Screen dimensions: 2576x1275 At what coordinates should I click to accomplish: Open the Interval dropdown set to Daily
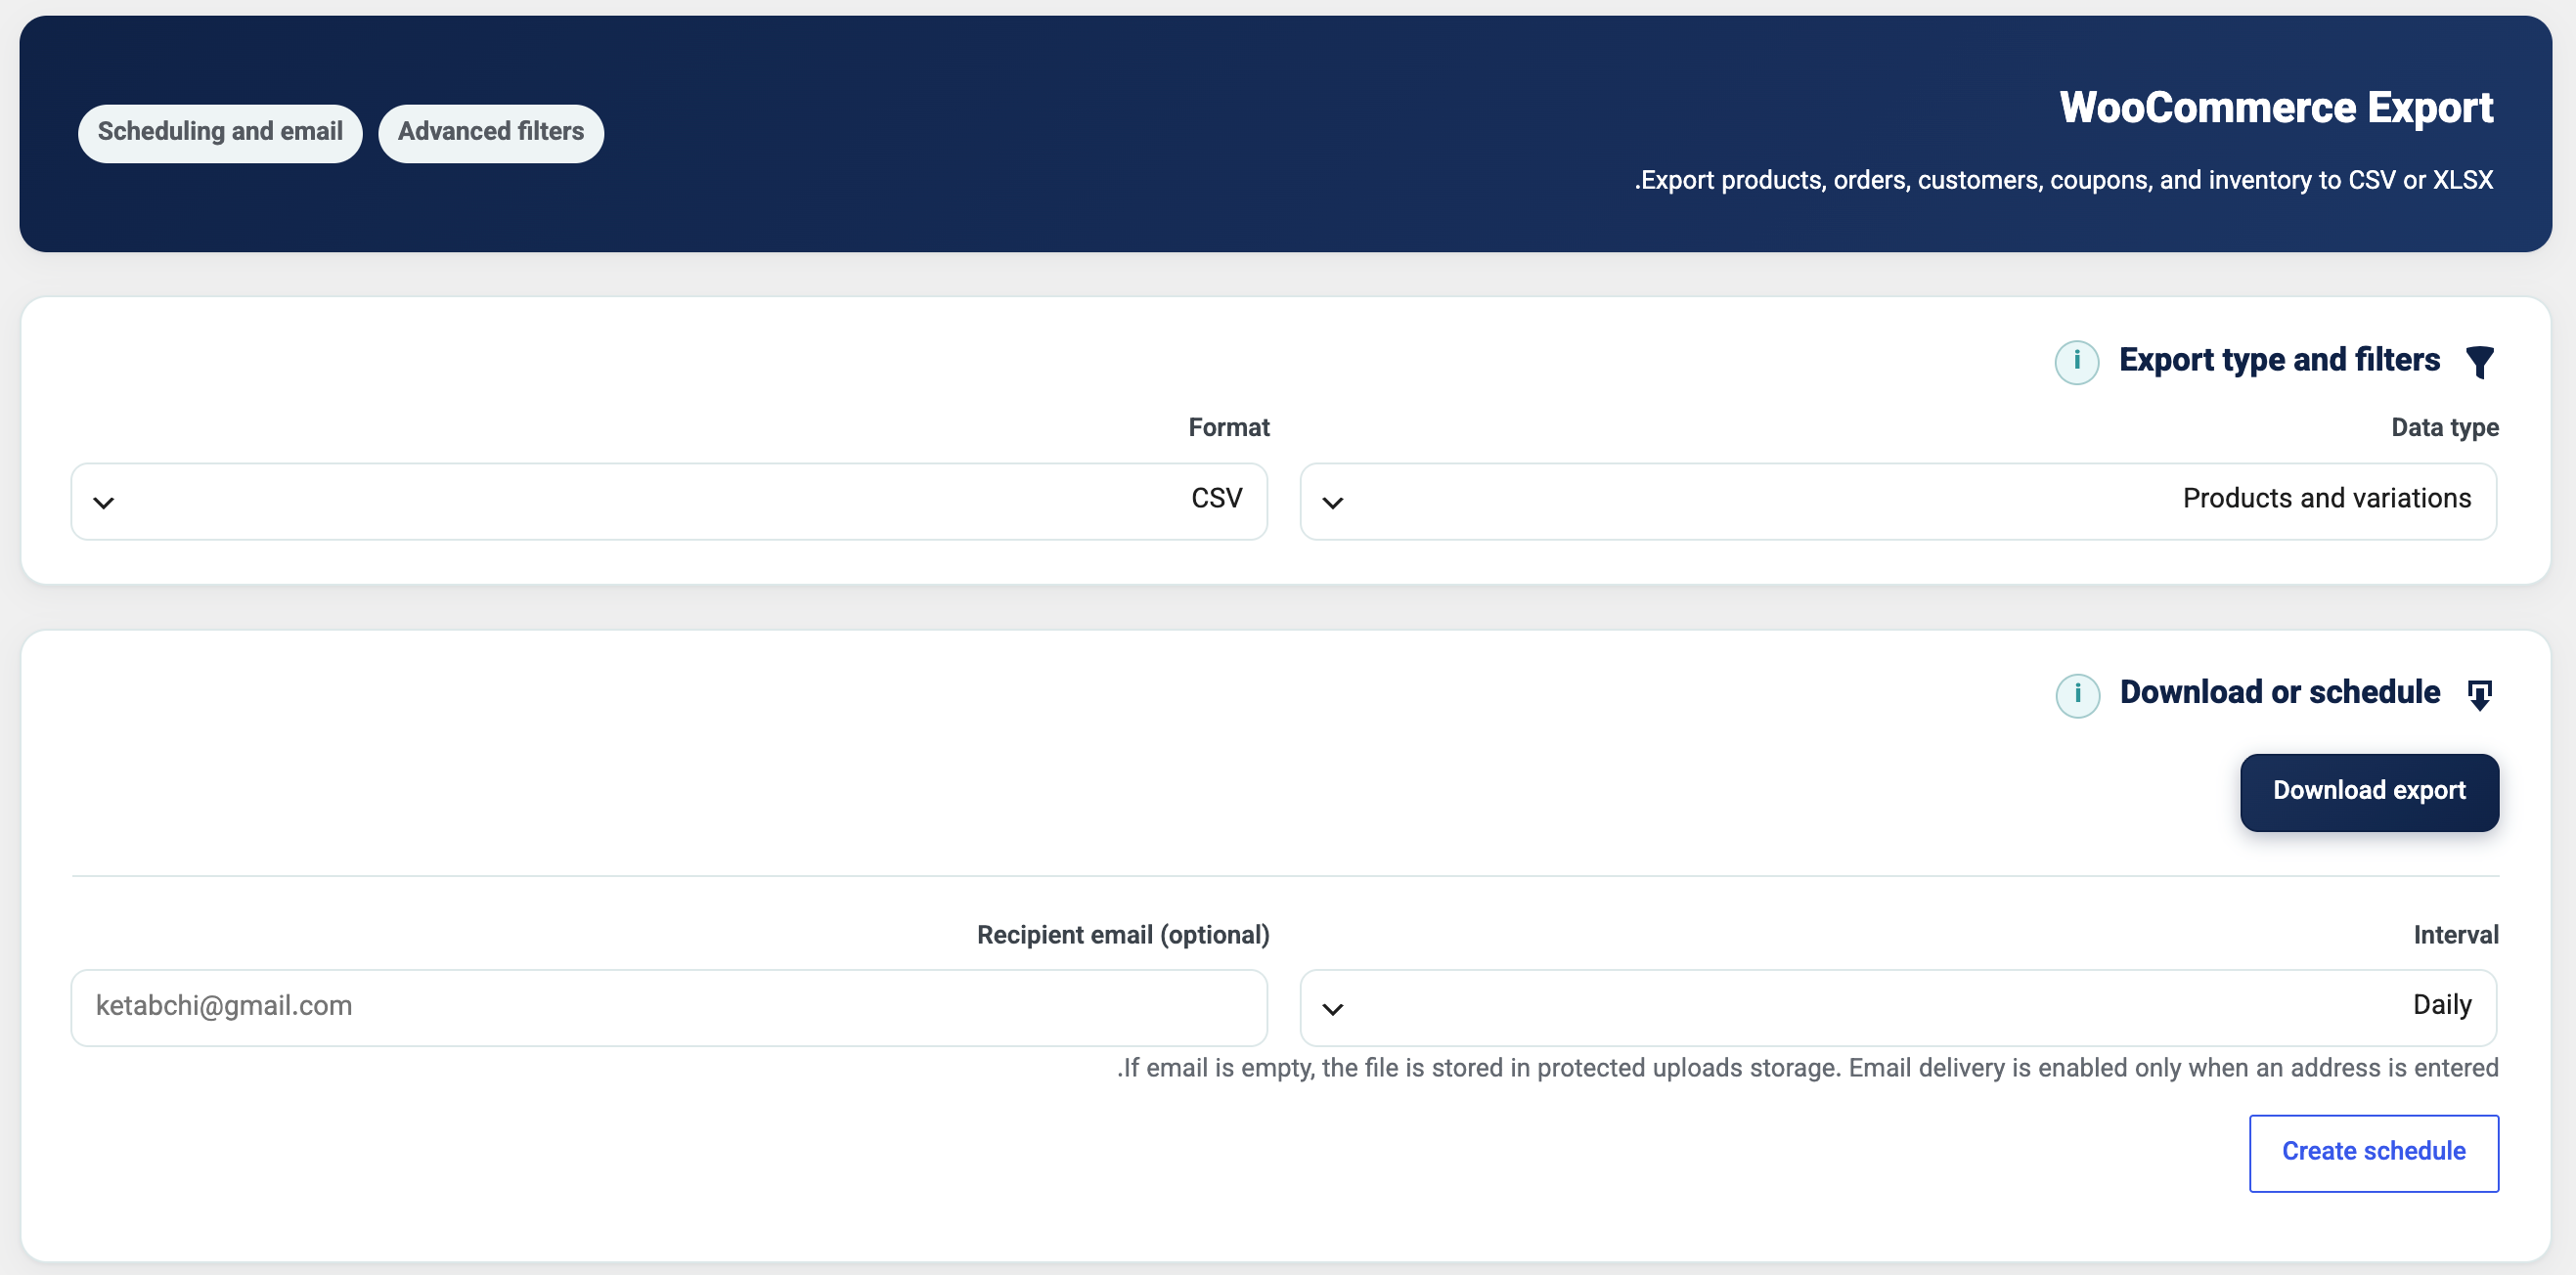[1898, 1007]
